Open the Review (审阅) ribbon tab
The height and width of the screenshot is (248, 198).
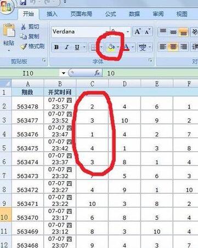click(x=158, y=14)
